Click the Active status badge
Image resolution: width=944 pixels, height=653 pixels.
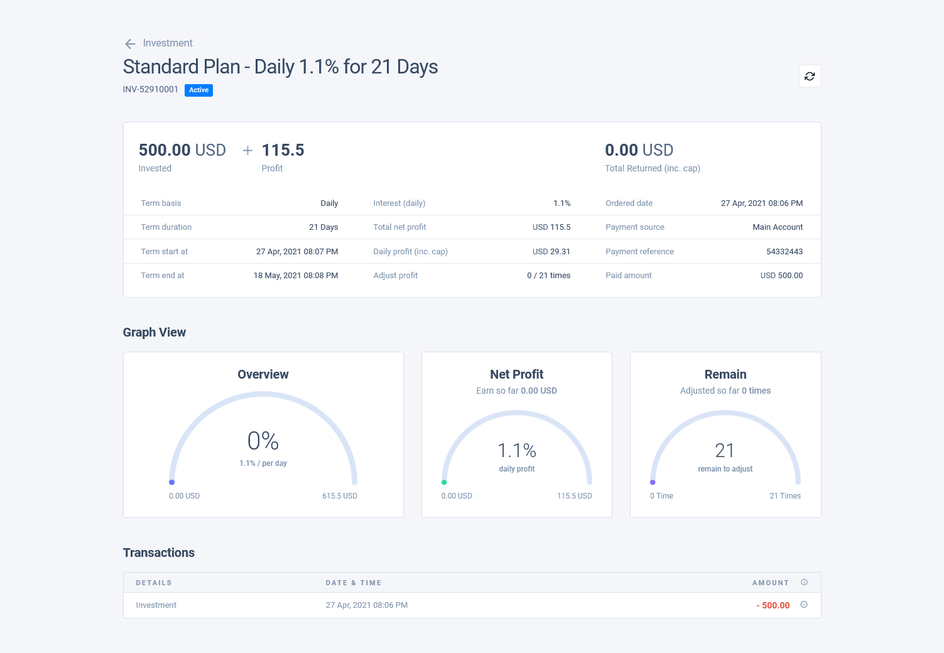(x=198, y=90)
